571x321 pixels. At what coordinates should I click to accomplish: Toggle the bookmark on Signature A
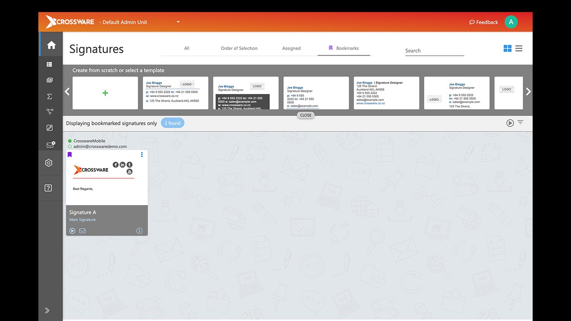(70, 155)
